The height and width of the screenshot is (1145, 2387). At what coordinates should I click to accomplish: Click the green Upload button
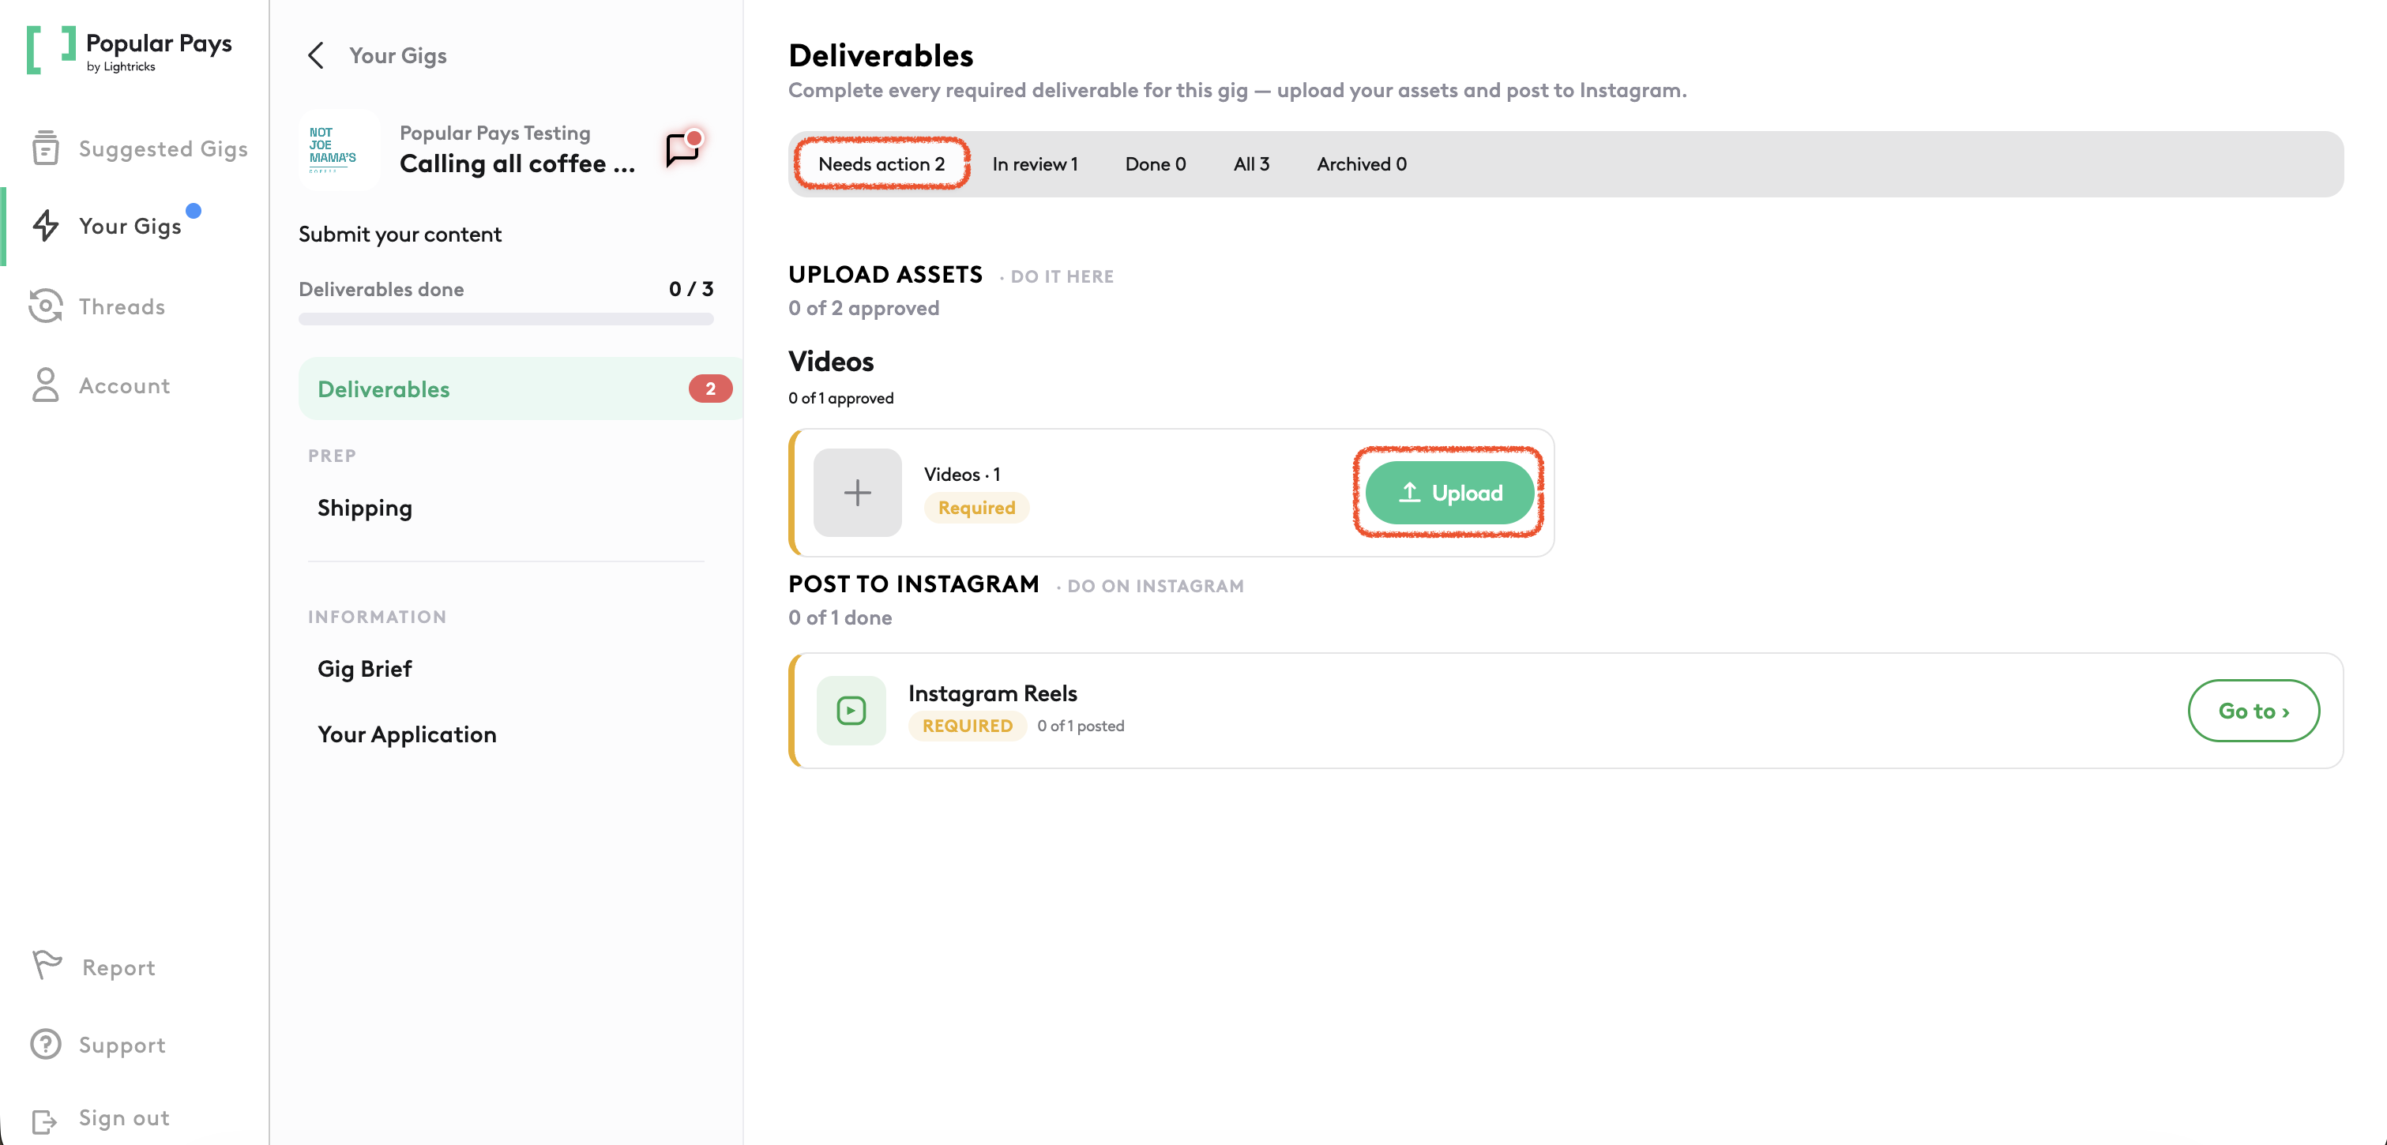point(1449,493)
